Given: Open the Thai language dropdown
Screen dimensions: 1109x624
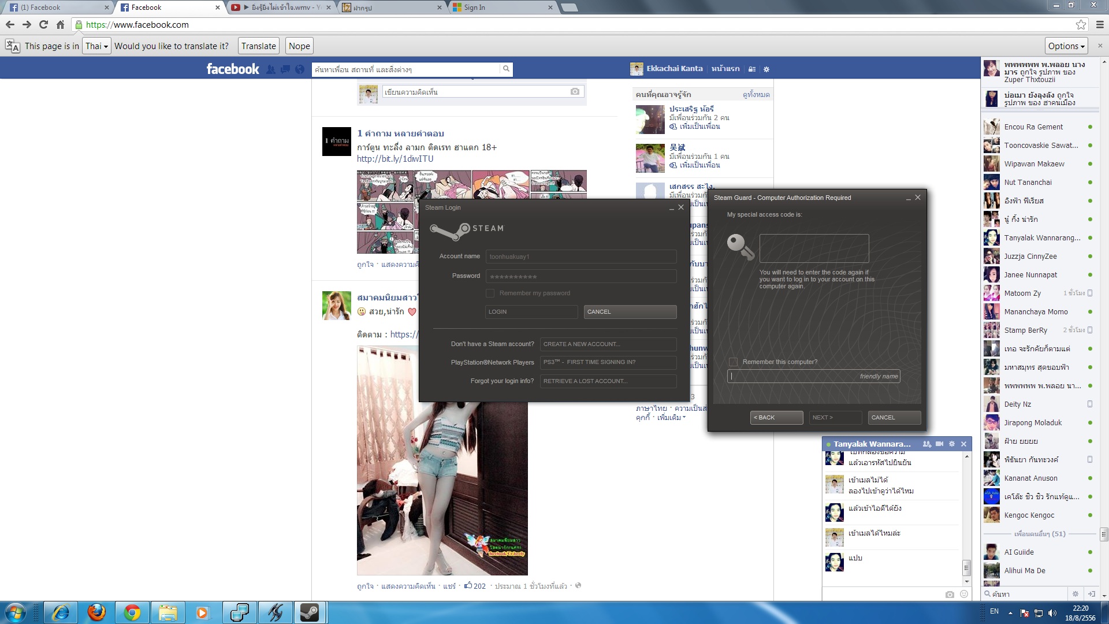Looking at the screenshot, I should pyautogui.click(x=96, y=46).
